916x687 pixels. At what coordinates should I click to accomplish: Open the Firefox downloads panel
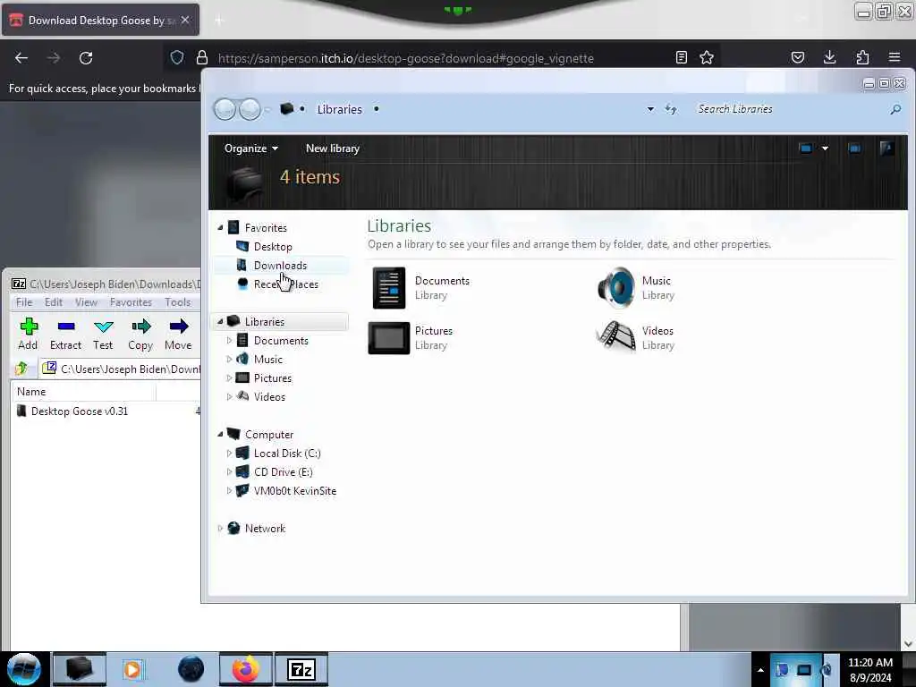829,57
